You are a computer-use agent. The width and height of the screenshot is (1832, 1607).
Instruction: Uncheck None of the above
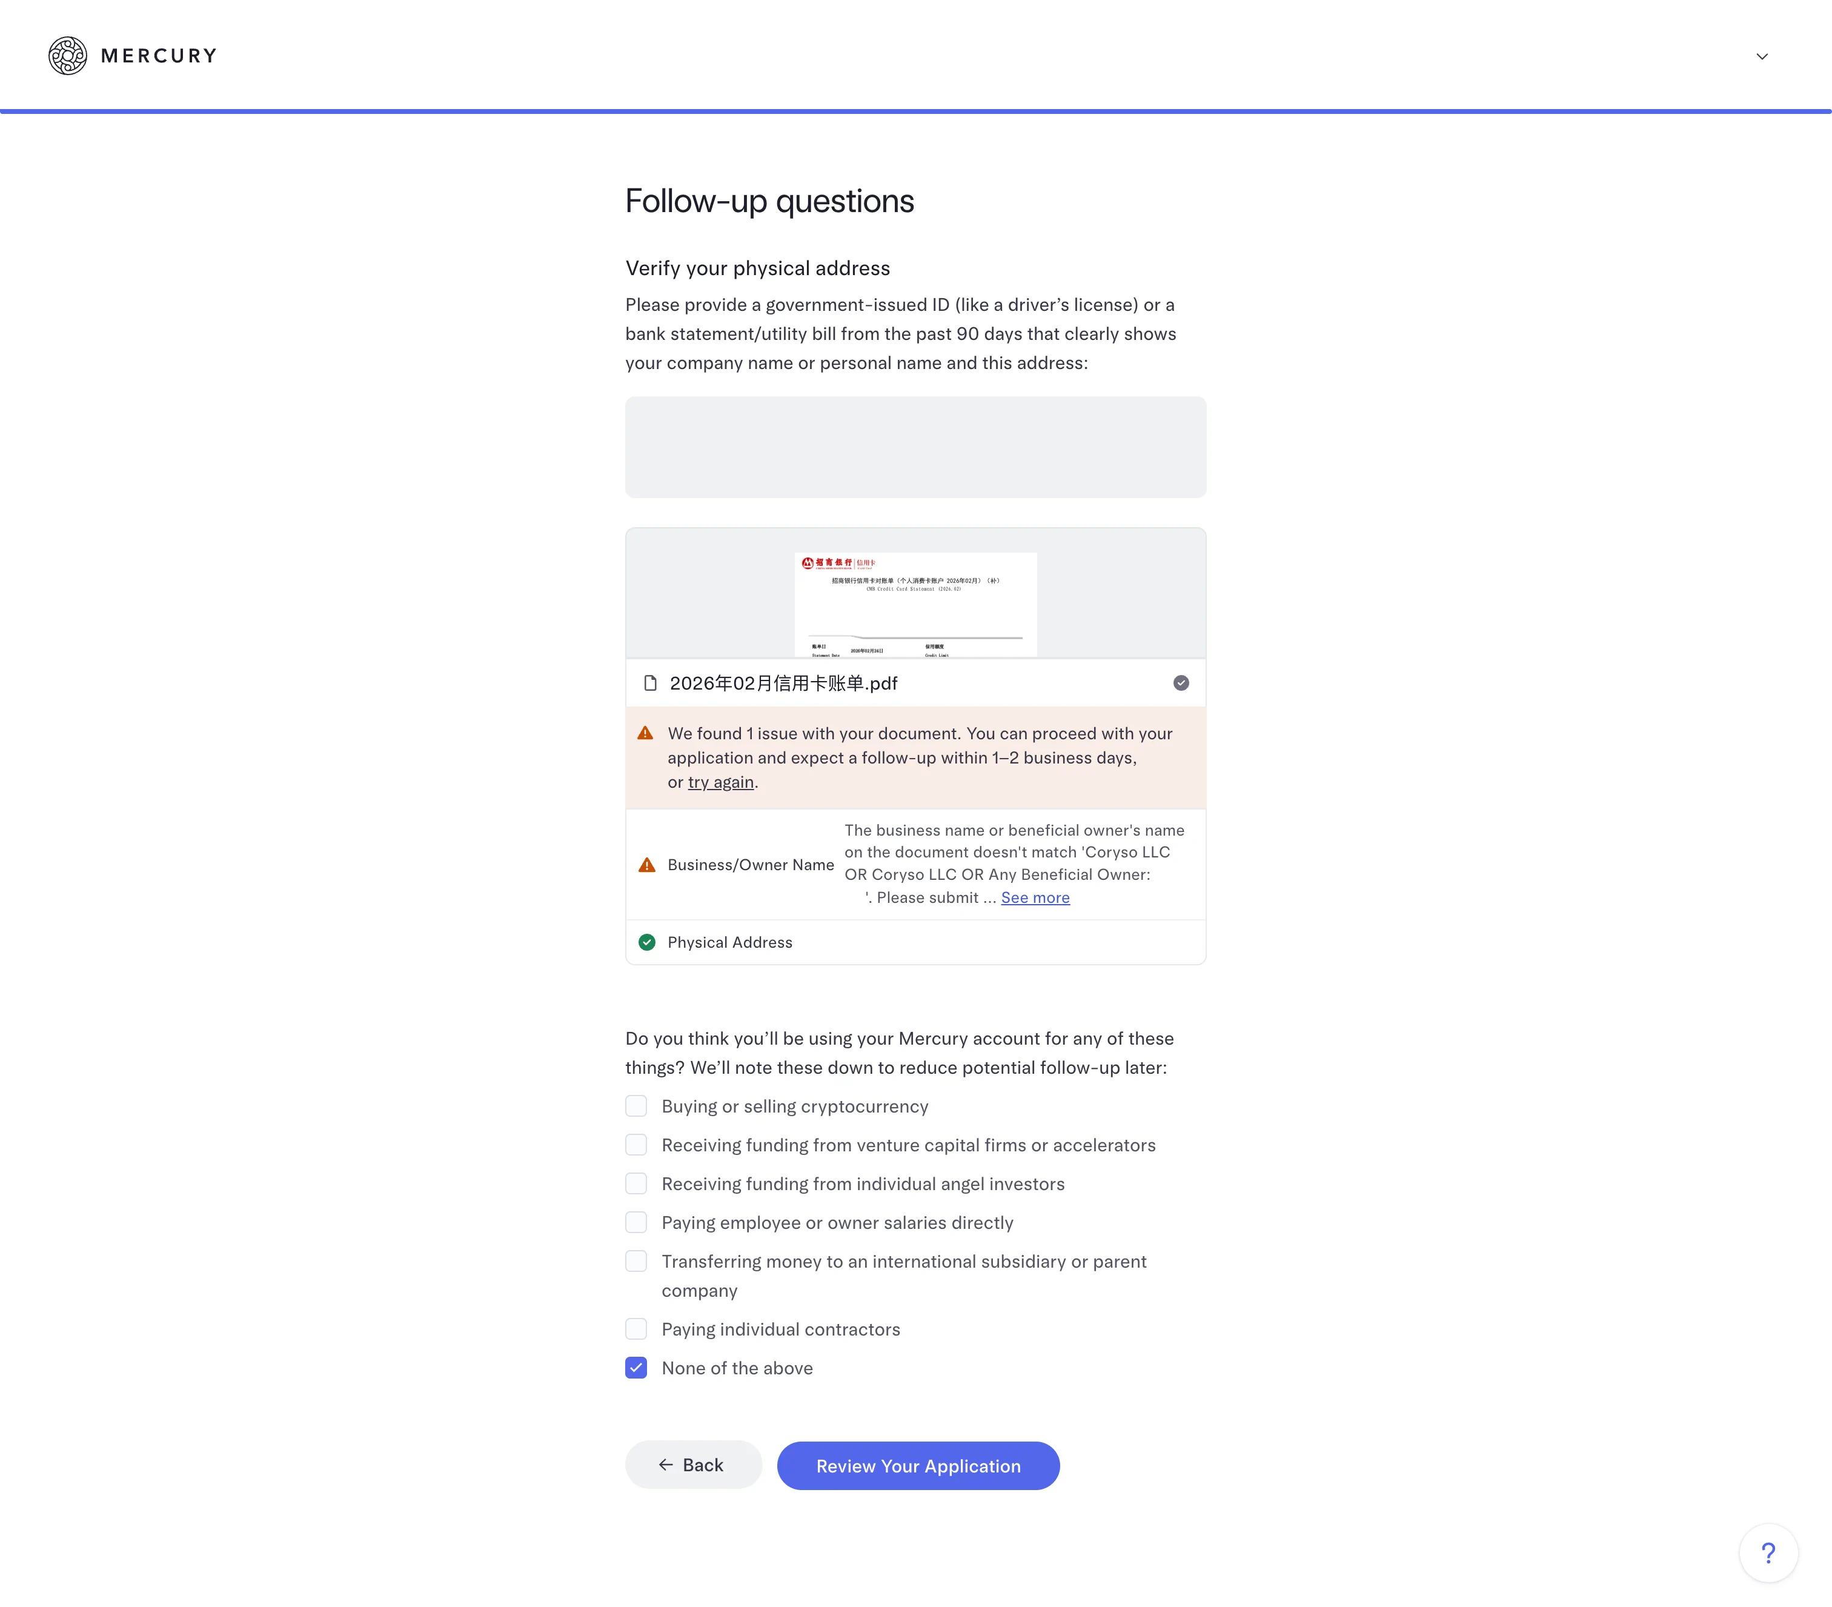coord(636,1368)
